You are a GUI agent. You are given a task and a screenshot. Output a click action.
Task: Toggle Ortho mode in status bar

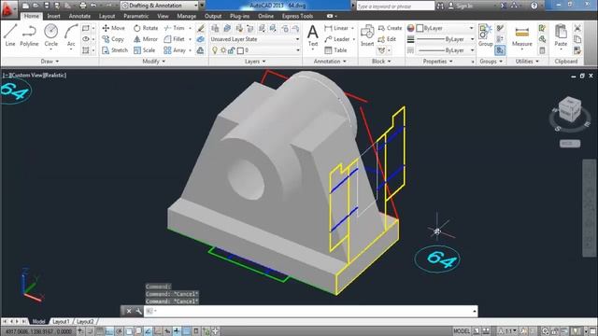tap(109, 331)
